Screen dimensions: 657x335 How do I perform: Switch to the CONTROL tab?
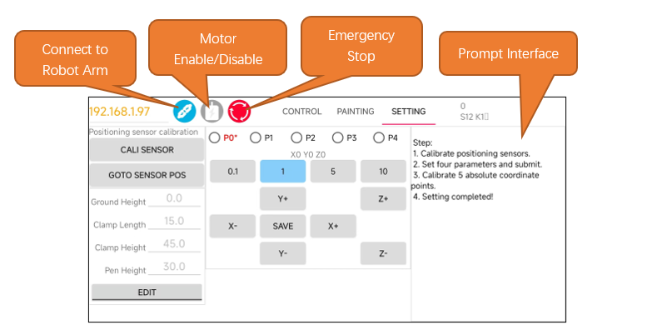(x=302, y=112)
